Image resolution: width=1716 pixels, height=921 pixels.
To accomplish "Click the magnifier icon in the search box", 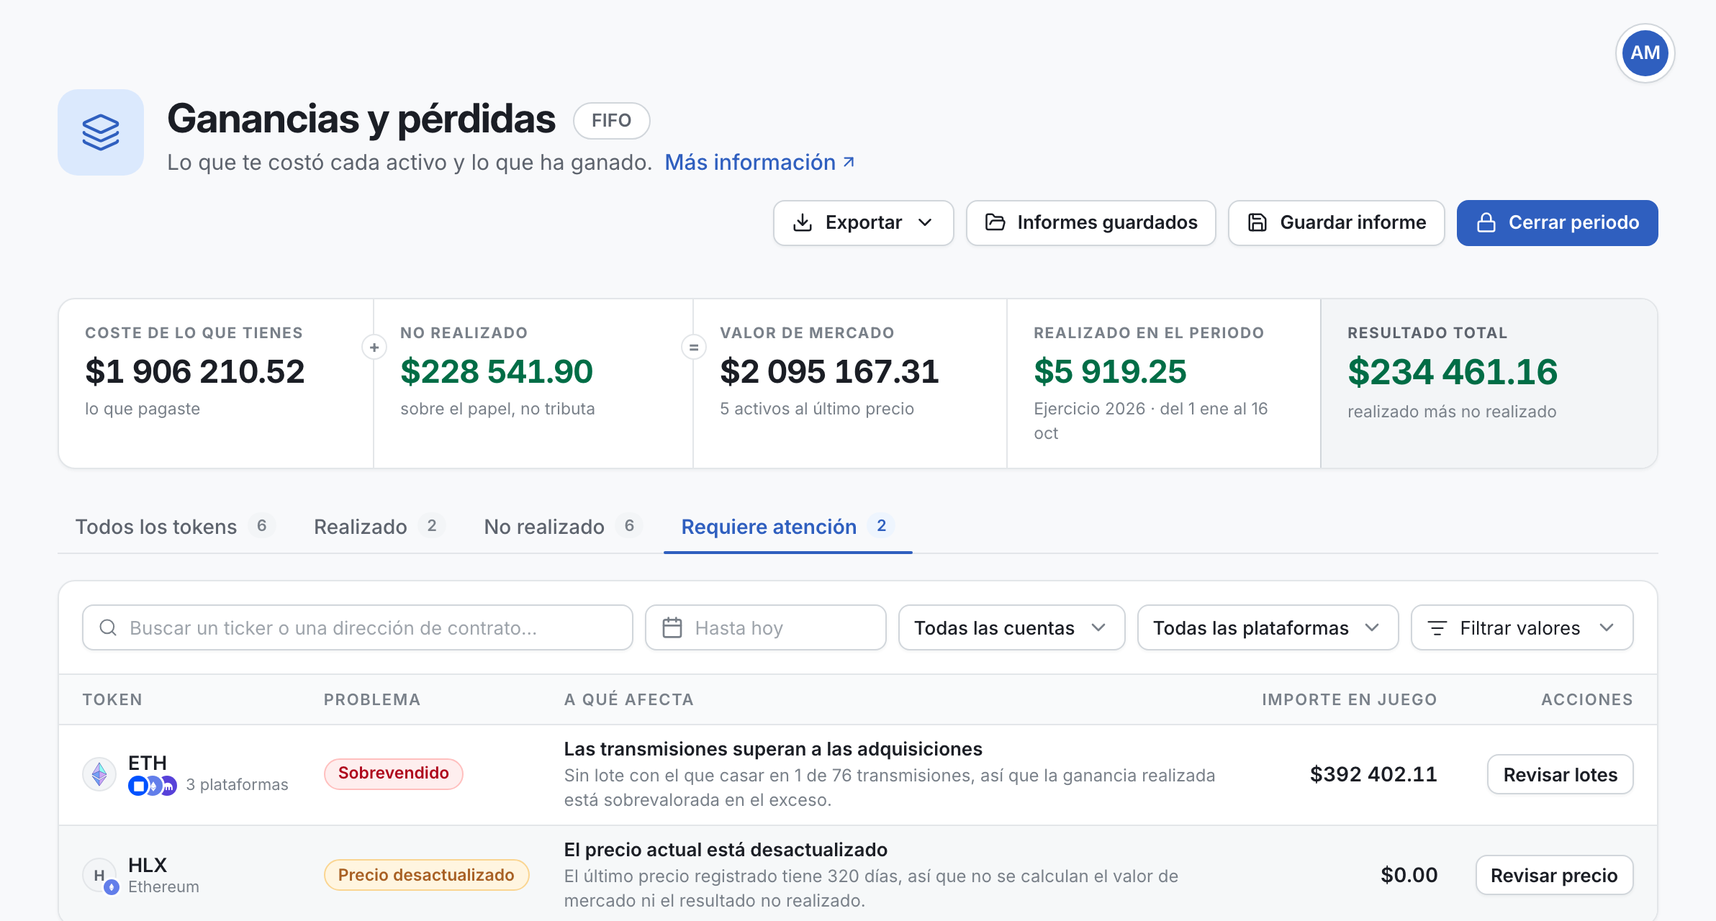I will 108,627.
